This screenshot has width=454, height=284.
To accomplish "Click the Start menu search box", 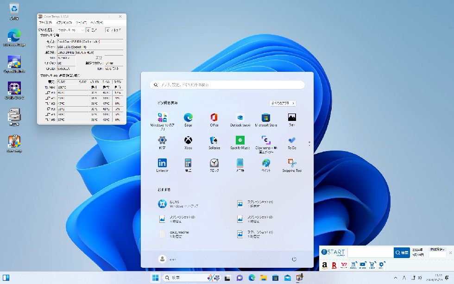I will (x=227, y=85).
